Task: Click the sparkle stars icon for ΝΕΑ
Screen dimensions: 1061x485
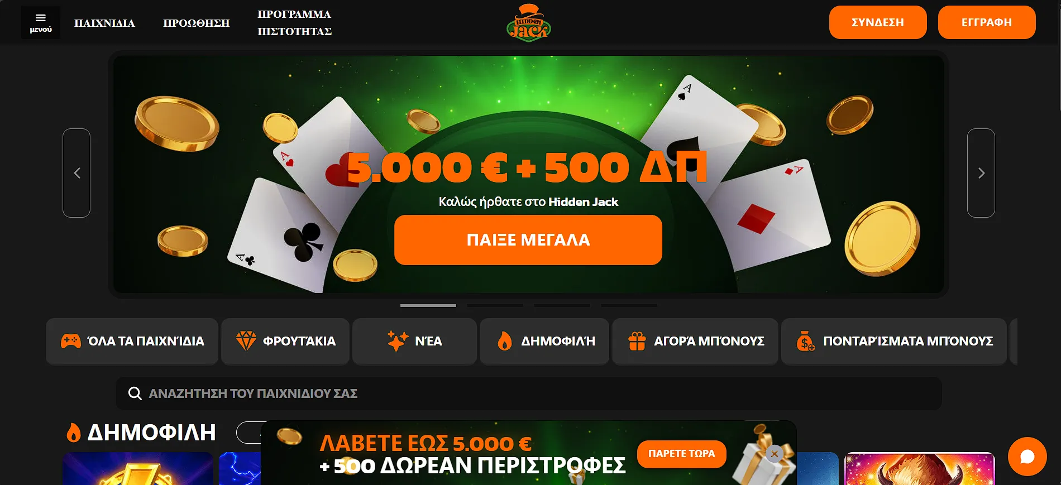Action: [398, 341]
